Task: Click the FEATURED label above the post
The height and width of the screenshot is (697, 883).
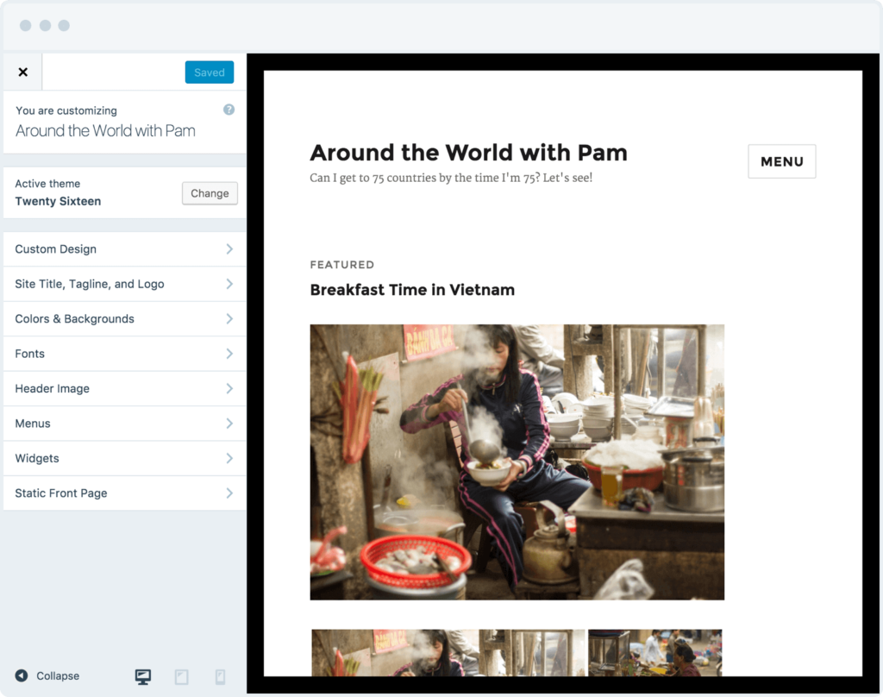Action: point(341,265)
